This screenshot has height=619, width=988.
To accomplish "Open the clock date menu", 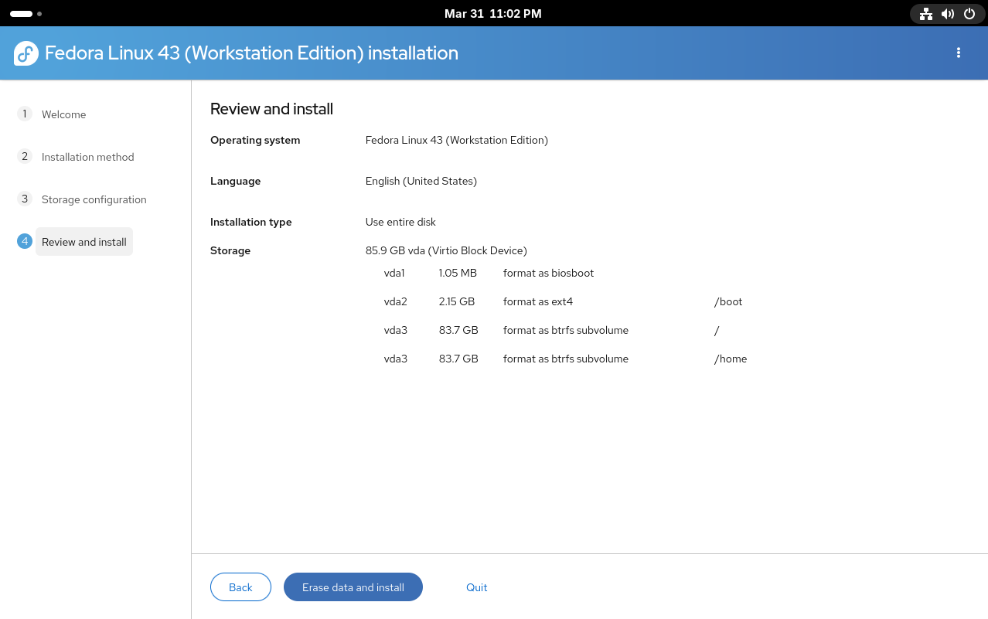I will (493, 14).
